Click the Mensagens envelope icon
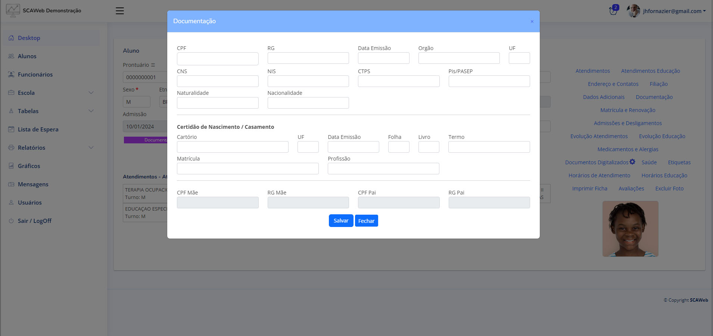This screenshot has width=713, height=336. [x=11, y=184]
